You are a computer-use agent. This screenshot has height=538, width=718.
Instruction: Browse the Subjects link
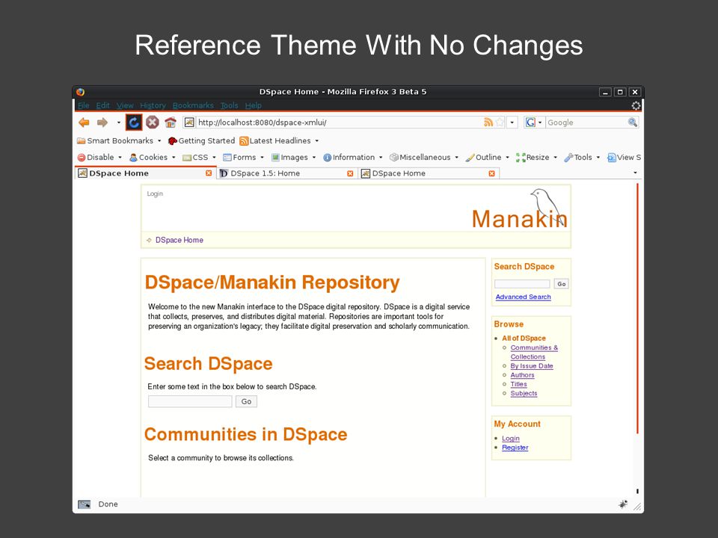pos(524,394)
